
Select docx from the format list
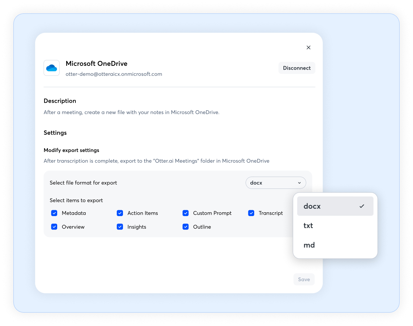tap(335, 206)
